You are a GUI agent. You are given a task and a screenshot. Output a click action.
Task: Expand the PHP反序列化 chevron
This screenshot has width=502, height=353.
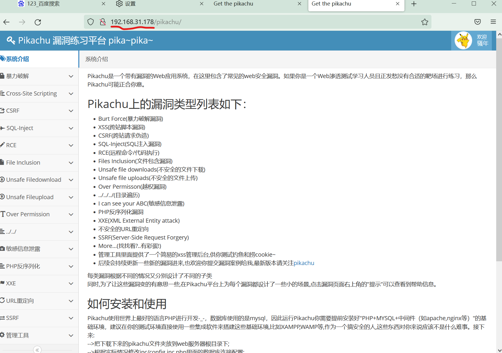(x=71, y=266)
